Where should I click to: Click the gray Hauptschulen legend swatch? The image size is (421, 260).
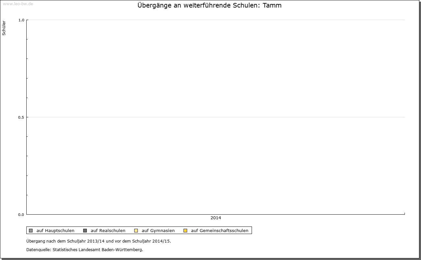tap(31, 230)
